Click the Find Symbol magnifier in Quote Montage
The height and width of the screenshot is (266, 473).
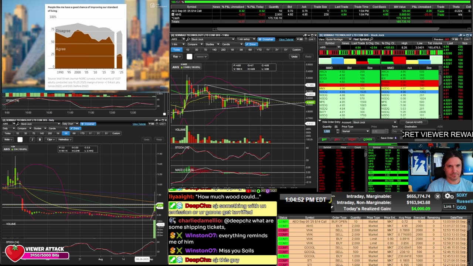(371, 39)
